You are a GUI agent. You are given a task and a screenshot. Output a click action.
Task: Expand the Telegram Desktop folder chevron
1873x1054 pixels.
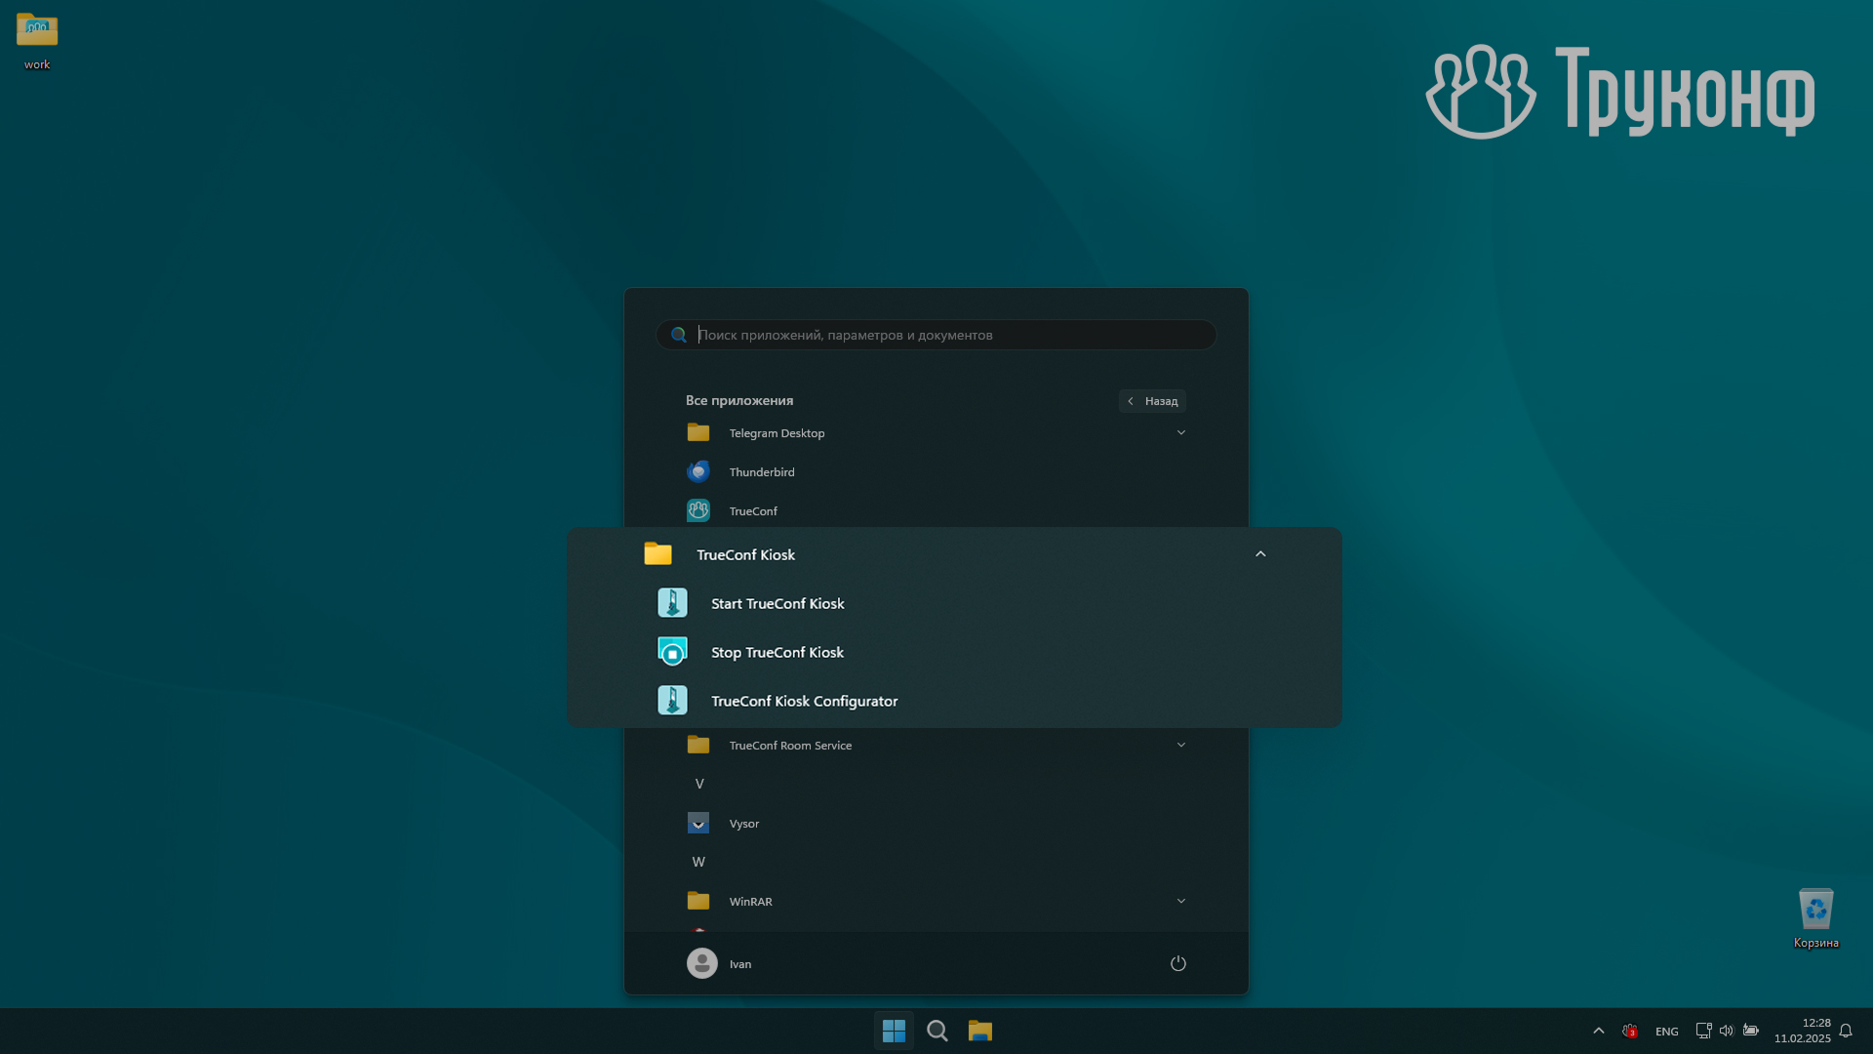coord(1181,432)
